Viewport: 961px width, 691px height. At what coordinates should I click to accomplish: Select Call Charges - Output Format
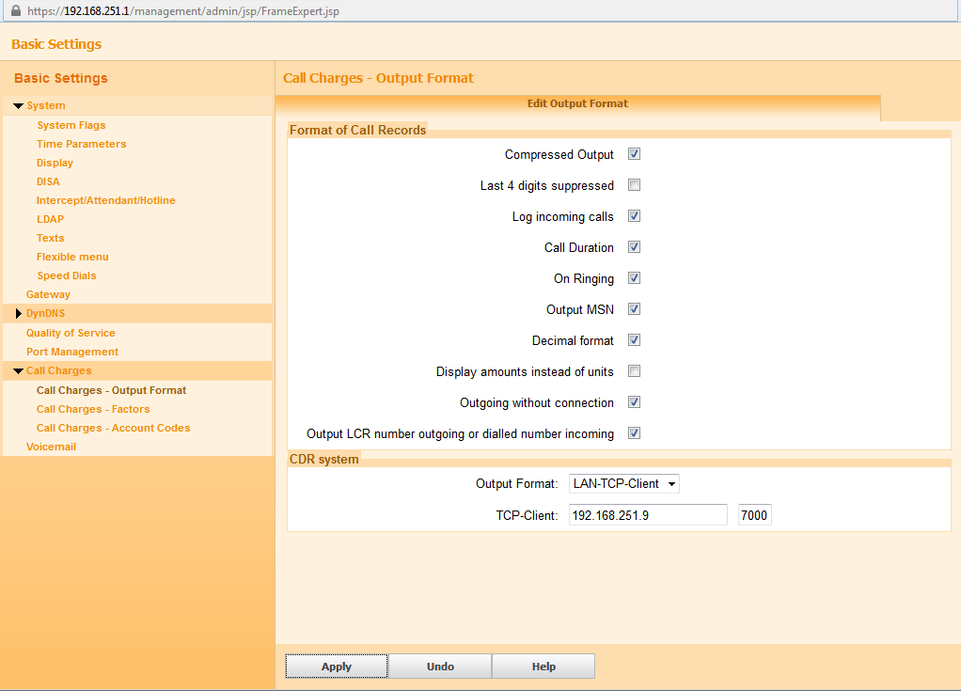tap(111, 391)
